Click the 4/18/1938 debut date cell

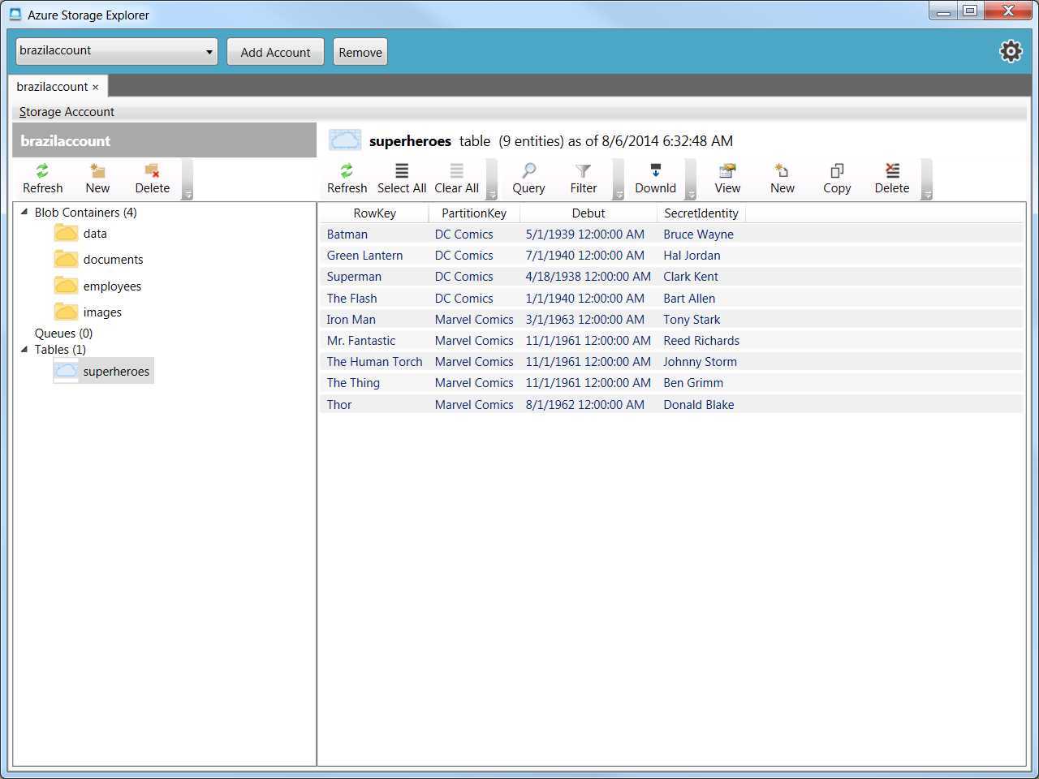pyautogui.click(x=588, y=277)
